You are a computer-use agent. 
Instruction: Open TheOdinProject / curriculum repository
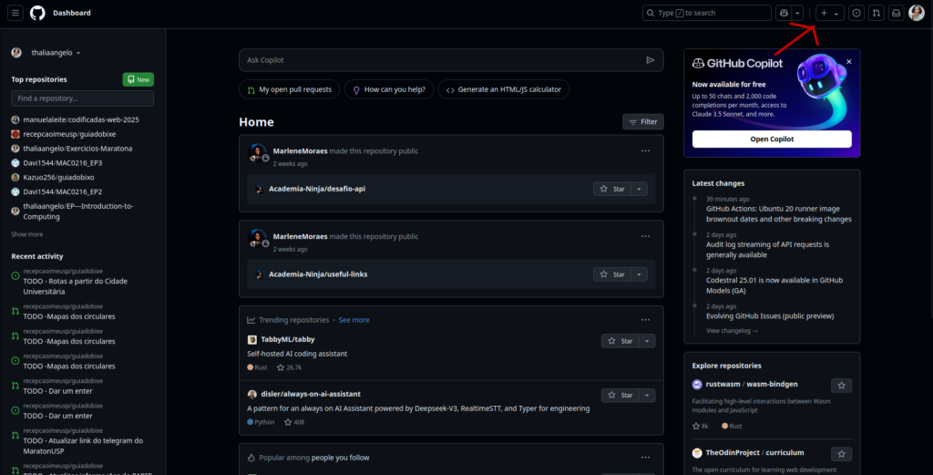click(754, 453)
